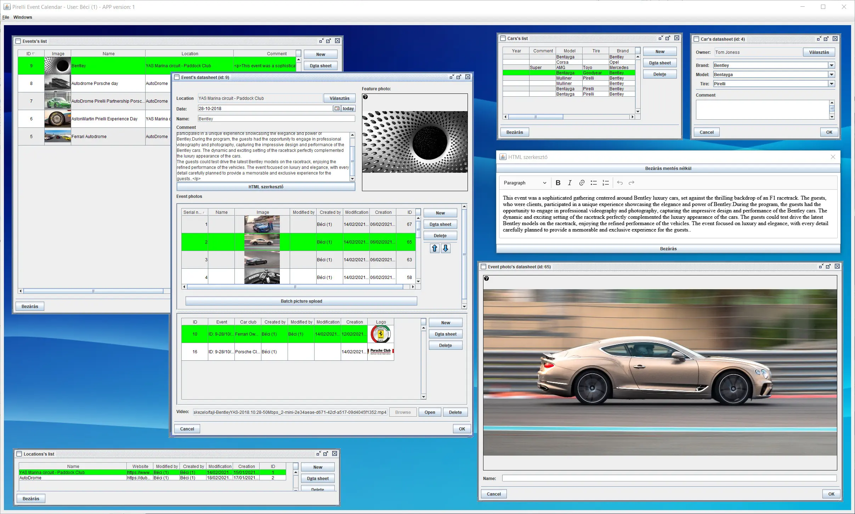The image size is (855, 514).
Task: Click help icon on event photo datasheet
Action: tap(486, 279)
